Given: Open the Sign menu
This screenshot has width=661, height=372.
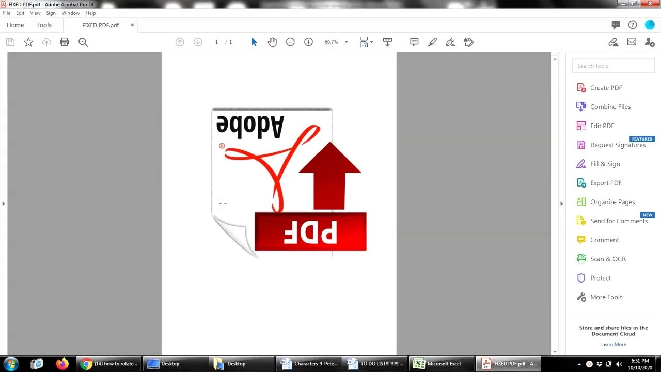Looking at the screenshot, I should click(51, 13).
